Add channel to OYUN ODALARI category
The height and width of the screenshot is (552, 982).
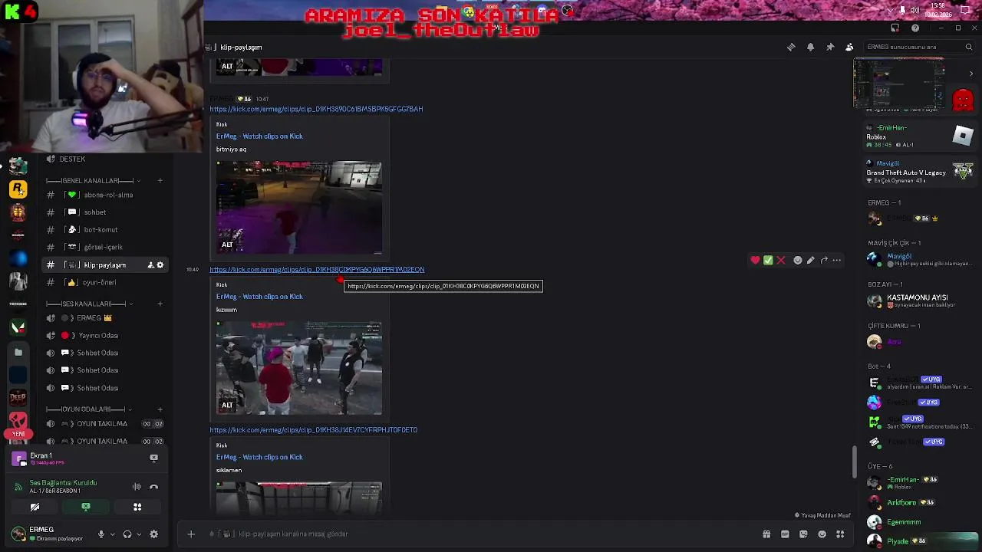click(160, 409)
